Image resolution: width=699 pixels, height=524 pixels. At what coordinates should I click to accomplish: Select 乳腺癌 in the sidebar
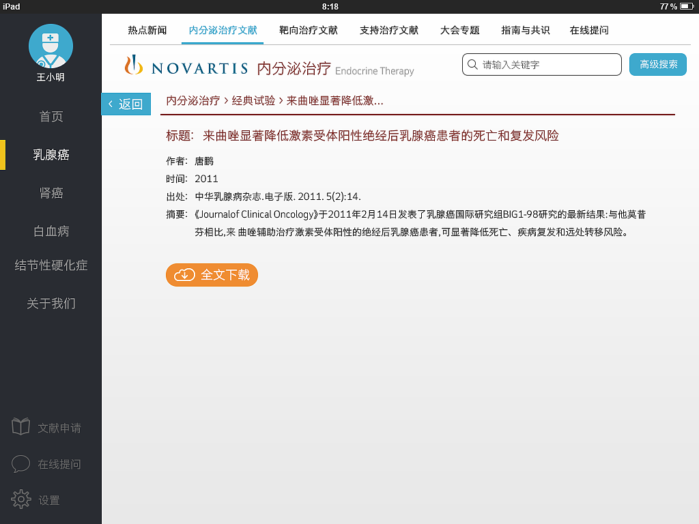[52, 155]
